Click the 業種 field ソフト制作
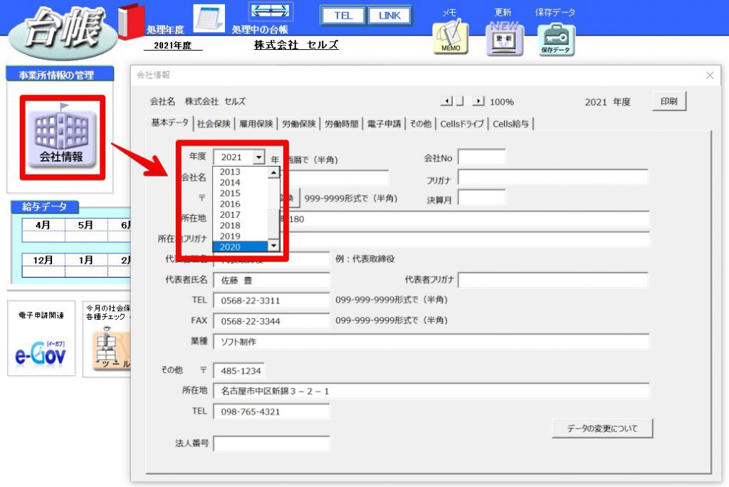This screenshot has width=729, height=487. point(431,342)
